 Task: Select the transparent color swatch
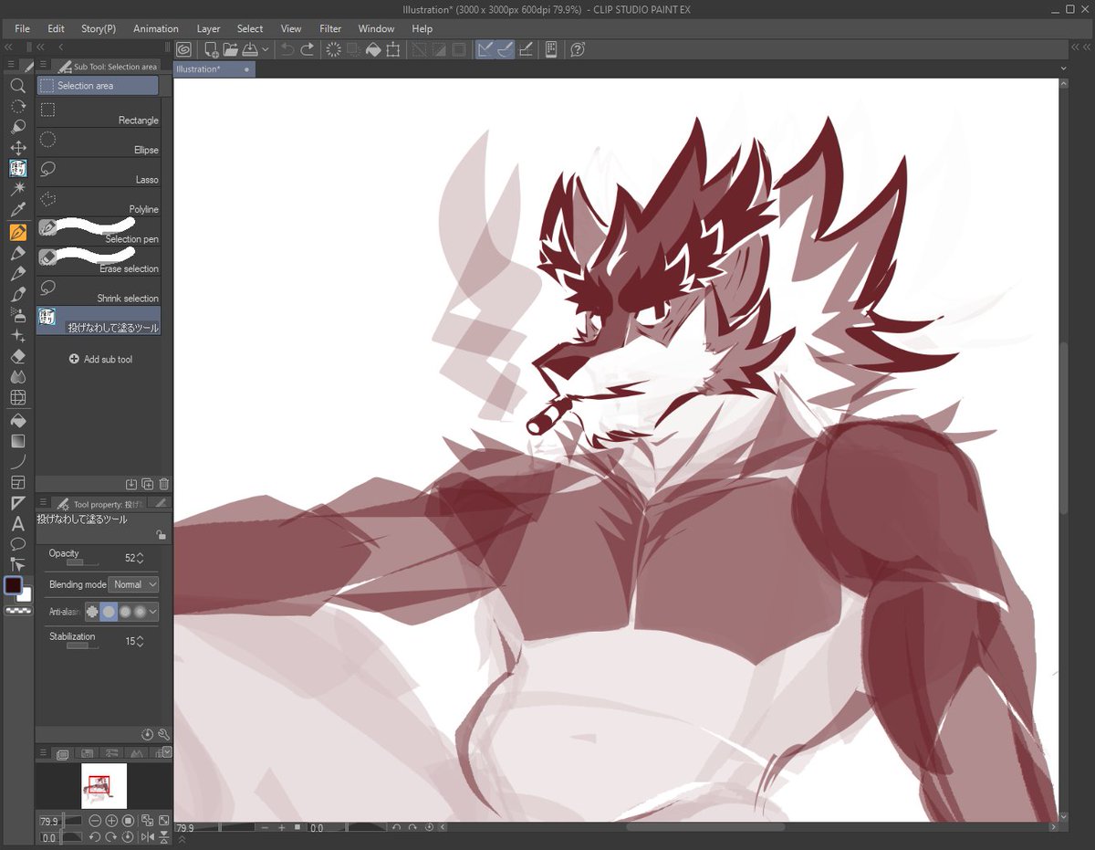17,611
